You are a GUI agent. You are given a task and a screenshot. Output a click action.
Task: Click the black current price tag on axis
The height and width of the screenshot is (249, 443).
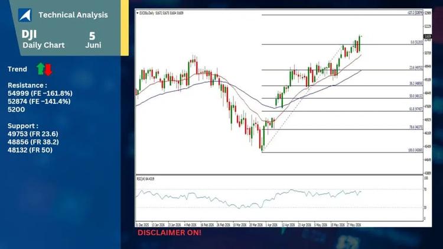(428, 37)
